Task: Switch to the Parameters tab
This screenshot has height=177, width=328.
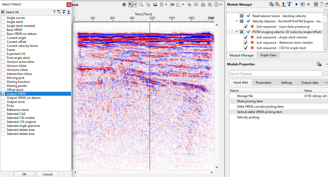Action: click(263, 83)
